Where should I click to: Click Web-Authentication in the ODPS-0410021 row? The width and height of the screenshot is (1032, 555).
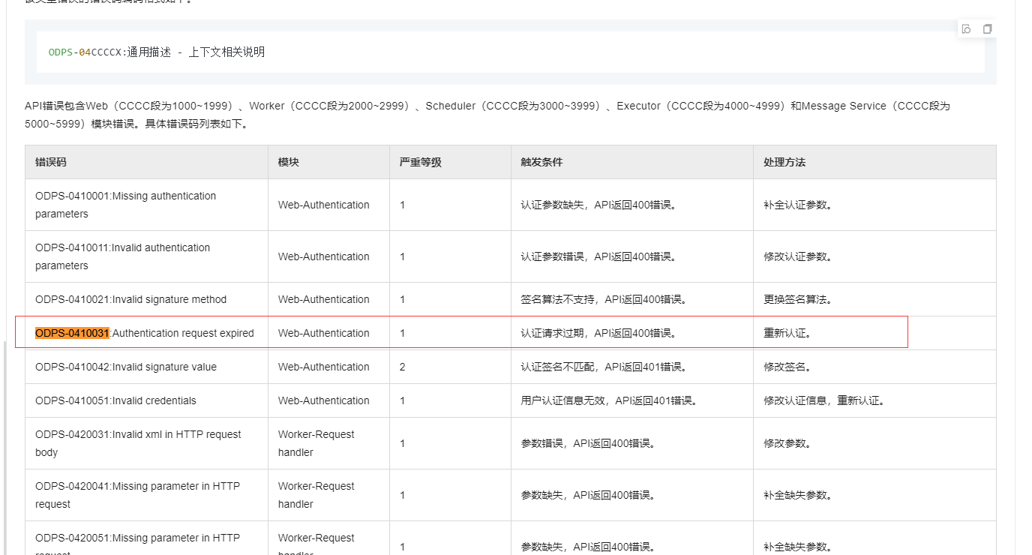(324, 299)
